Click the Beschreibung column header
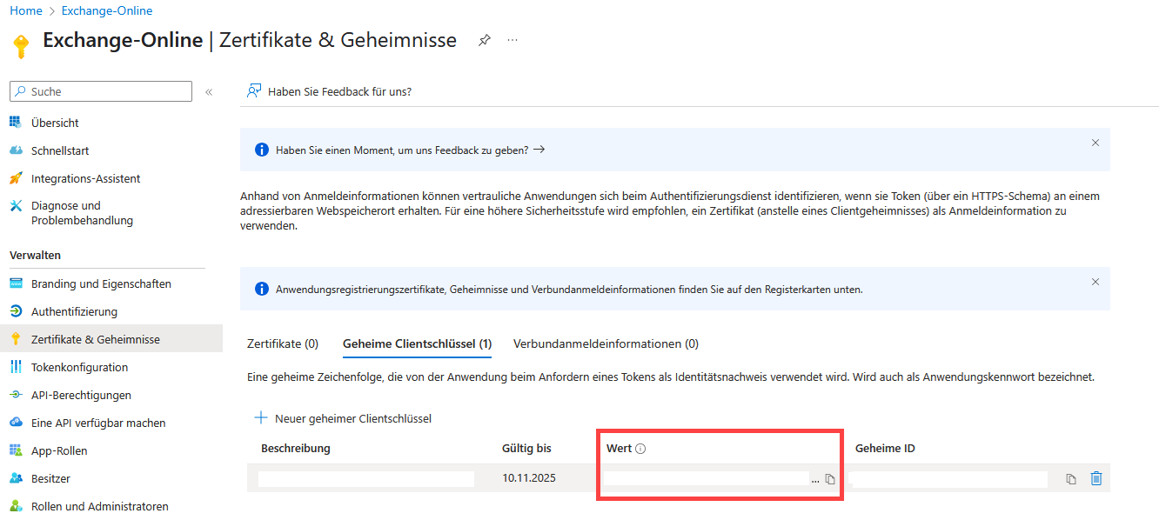 click(296, 449)
